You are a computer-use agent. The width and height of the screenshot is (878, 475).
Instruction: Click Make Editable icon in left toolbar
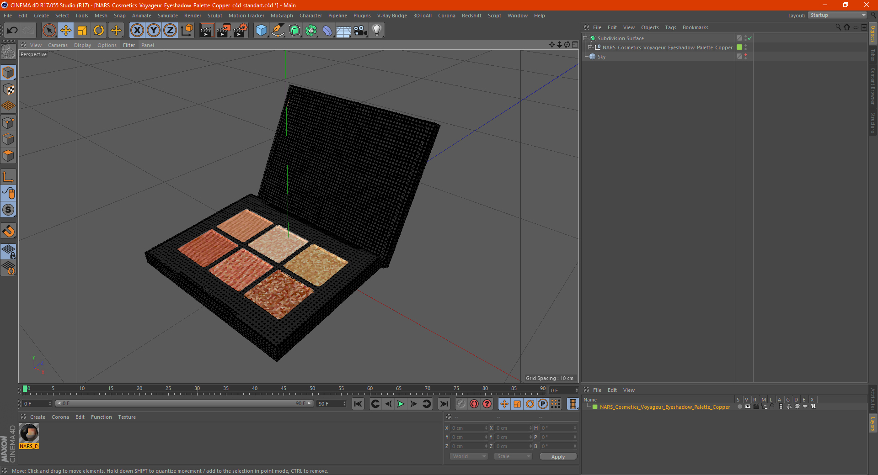(8, 52)
